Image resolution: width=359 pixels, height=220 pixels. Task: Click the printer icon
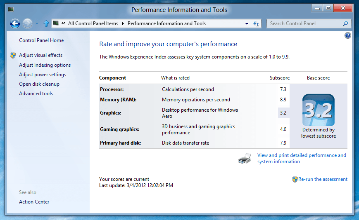(x=245, y=158)
